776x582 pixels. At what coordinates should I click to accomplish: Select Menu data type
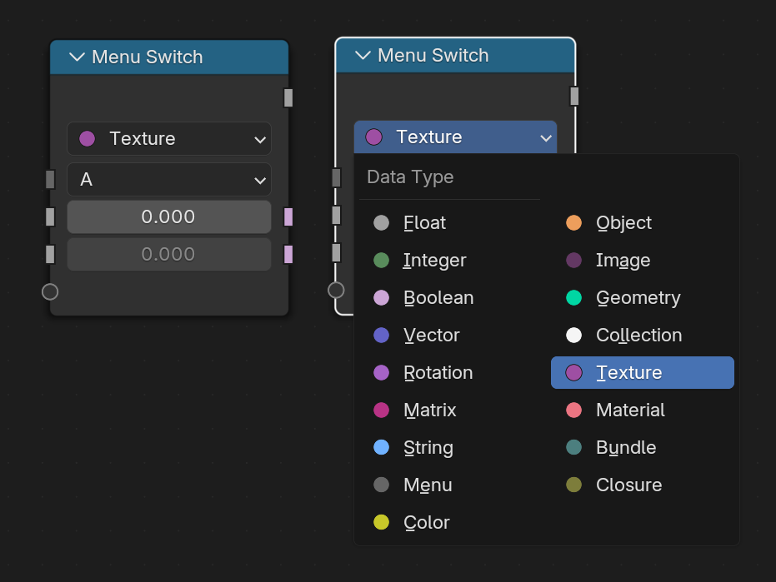click(x=450, y=485)
